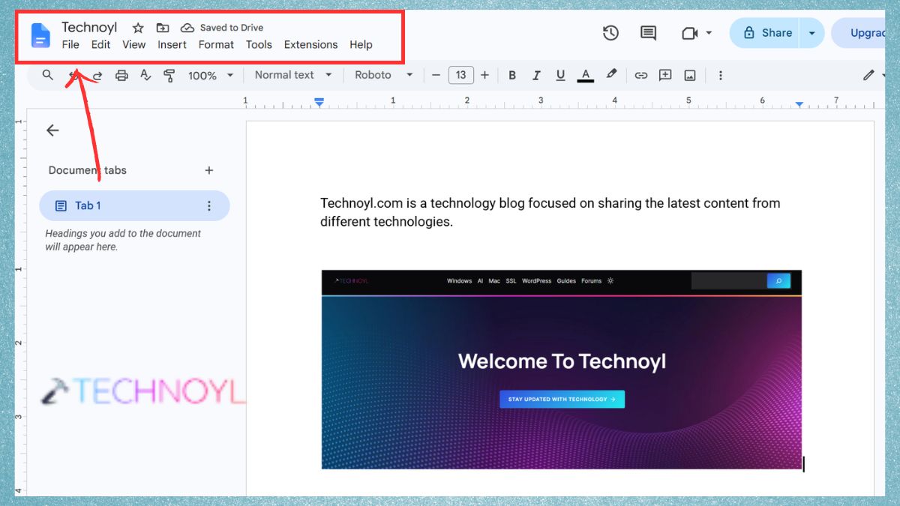Screen dimensions: 900x506
Task: Open the Insert menu
Action: click(172, 44)
